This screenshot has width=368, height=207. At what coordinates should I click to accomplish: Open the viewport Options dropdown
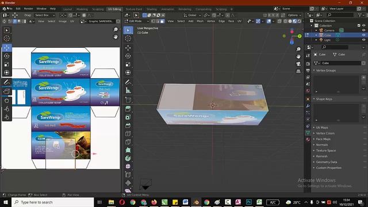coord(294,15)
